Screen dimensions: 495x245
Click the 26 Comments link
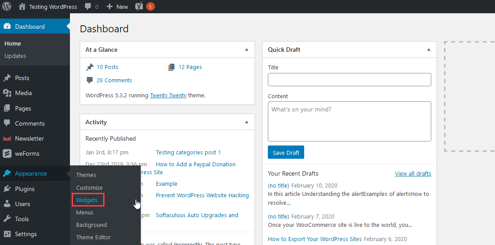(x=114, y=80)
